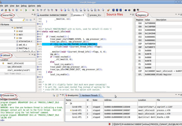Click the ESP register value 0xF50B9F64

pyautogui.click(x=150, y=44)
